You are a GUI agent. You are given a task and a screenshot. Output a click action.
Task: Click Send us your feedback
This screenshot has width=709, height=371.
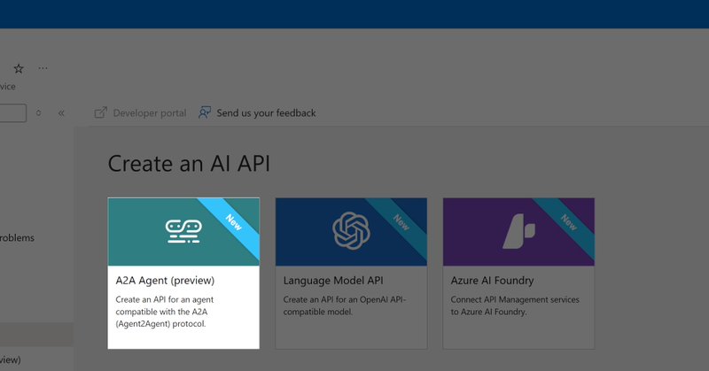[266, 113]
